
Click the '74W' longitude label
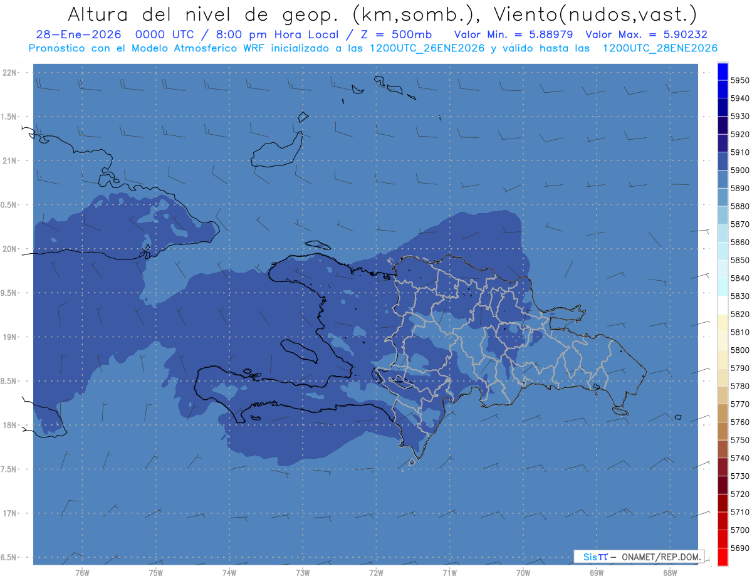(x=229, y=573)
